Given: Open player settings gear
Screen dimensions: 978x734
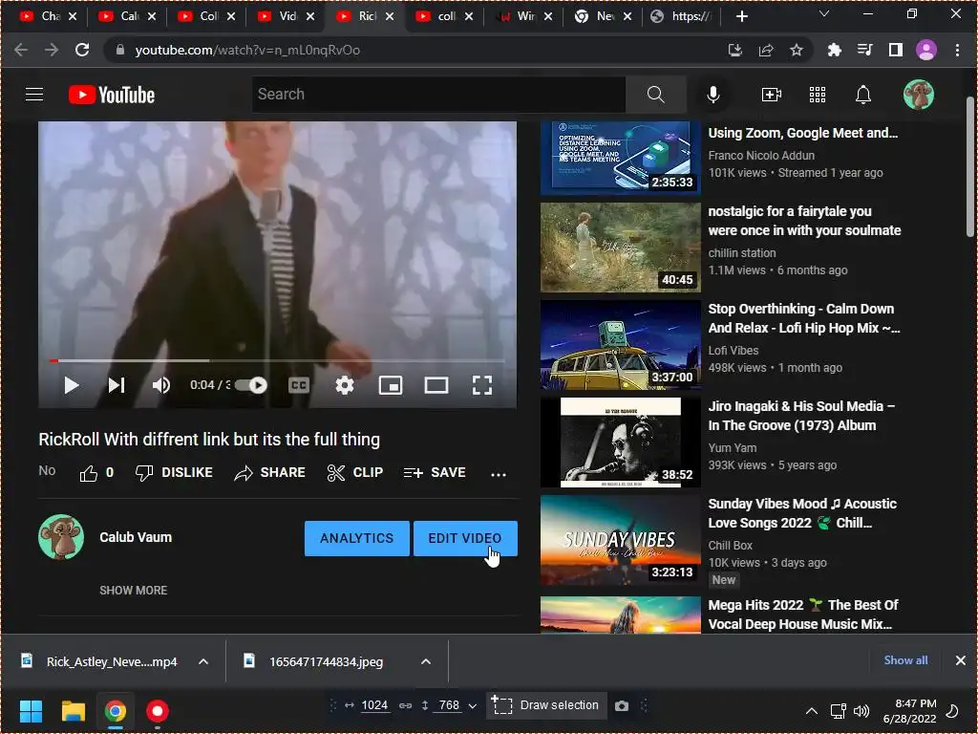Looking at the screenshot, I should click(344, 385).
